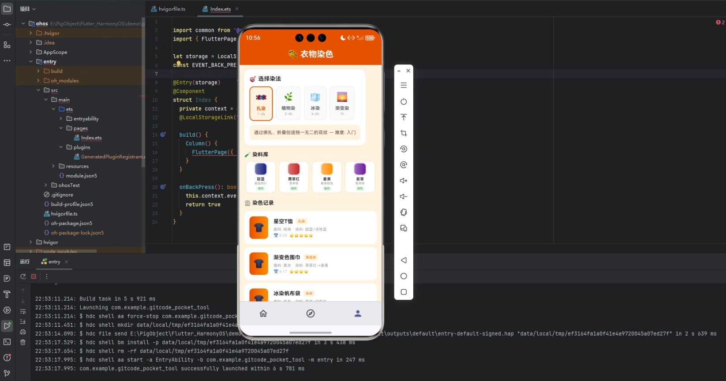Open the Git branch tool window icon
This screenshot has height=381, width=726.
pos(7,374)
